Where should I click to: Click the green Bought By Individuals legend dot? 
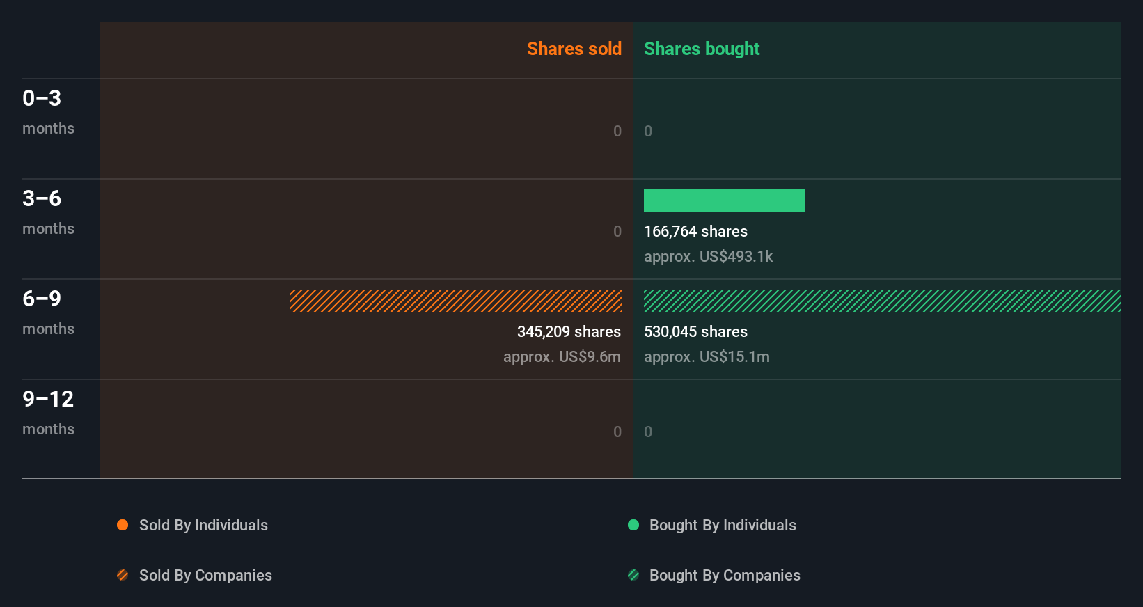point(633,525)
